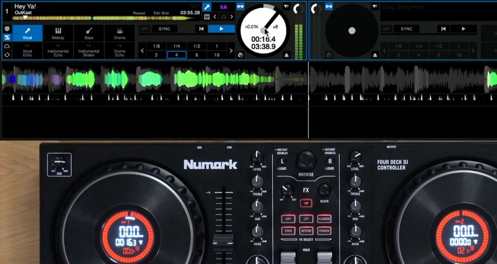
Task: Select the Vocal stem pad
Action: pos(27,33)
